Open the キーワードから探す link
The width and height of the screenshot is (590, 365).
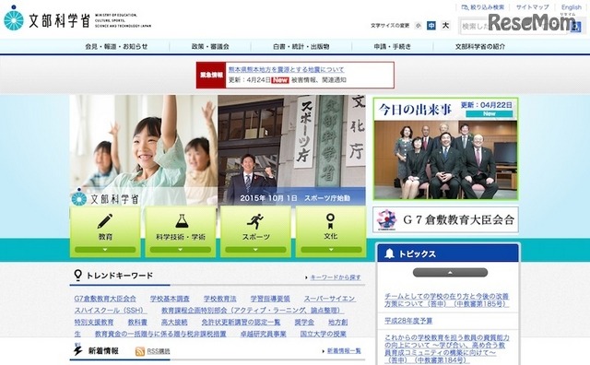pos(336,277)
